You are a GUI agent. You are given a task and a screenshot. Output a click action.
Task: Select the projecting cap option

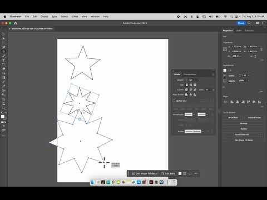click(x=195, y=85)
